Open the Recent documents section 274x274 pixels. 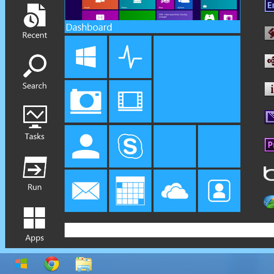pyautogui.click(x=35, y=21)
